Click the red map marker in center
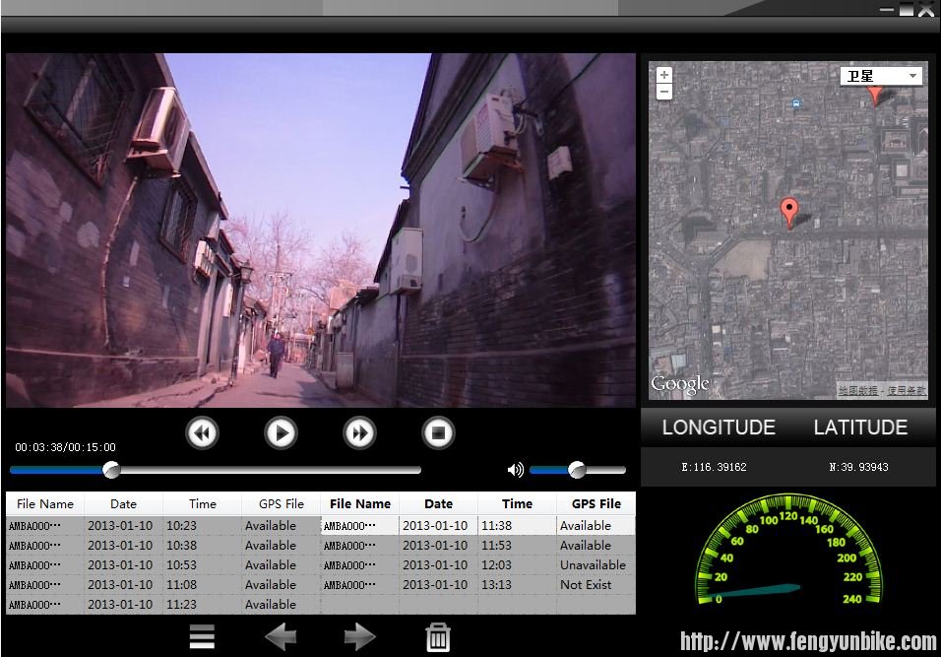941x657 pixels. tap(788, 211)
